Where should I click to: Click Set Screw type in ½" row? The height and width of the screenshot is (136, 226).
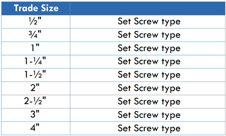(149, 22)
